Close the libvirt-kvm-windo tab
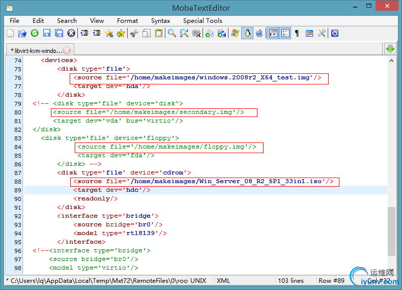The image size is (402, 290). tap(67, 50)
